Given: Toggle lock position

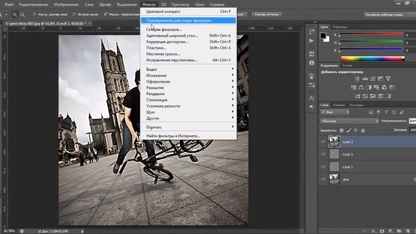Looking at the screenshot, I should pos(356,130).
